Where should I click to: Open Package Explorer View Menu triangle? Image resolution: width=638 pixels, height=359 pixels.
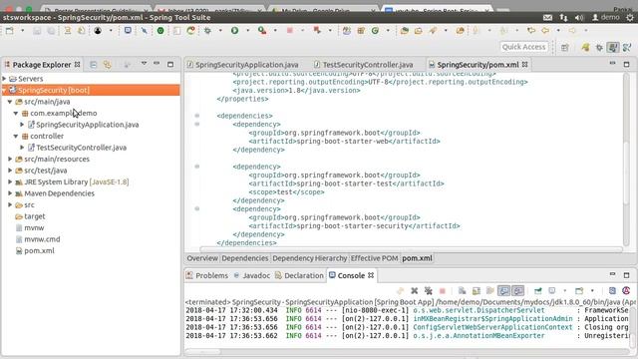(144, 64)
